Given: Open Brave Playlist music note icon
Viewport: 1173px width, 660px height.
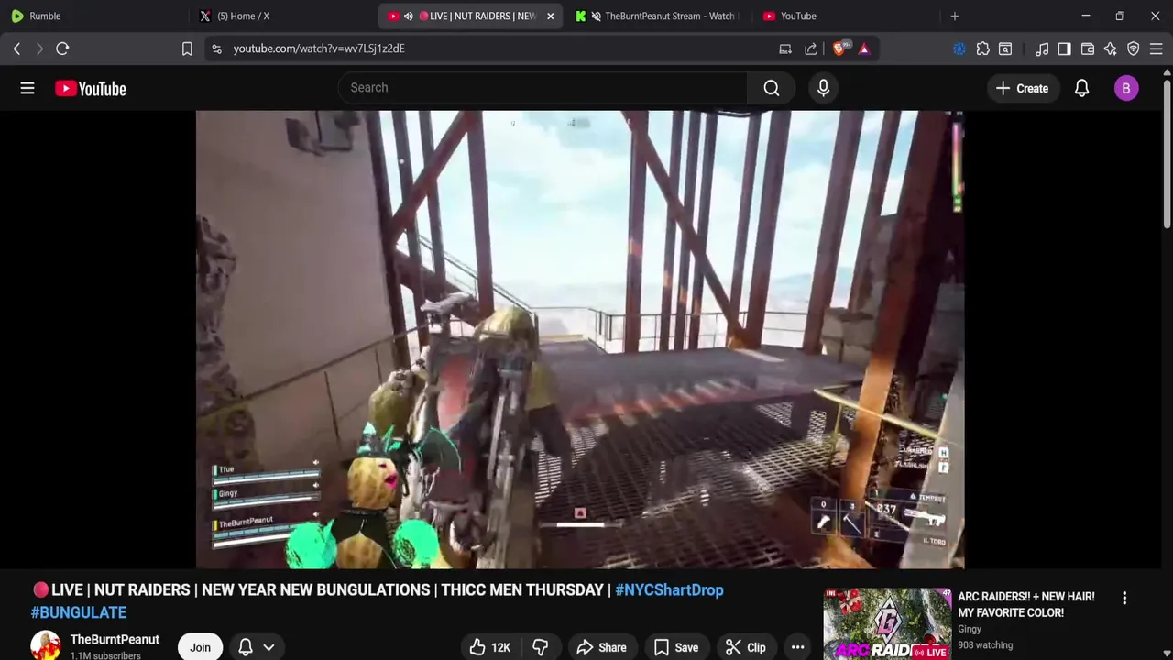Looking at the screenshot, I should [x=1042, y=49].
